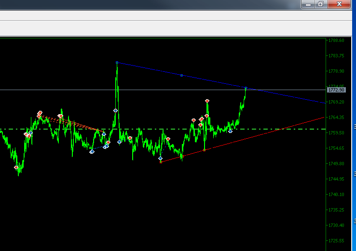
Task: Click the 1730.40 price scale label
Action: click(336, 225)
